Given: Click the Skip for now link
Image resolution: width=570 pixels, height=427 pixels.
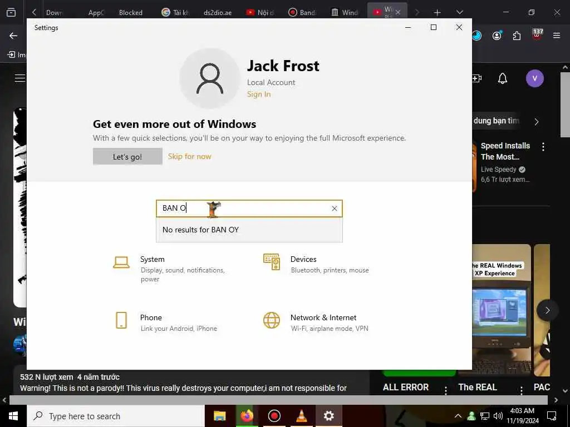Looking at the screenshot, I should 189,156.
